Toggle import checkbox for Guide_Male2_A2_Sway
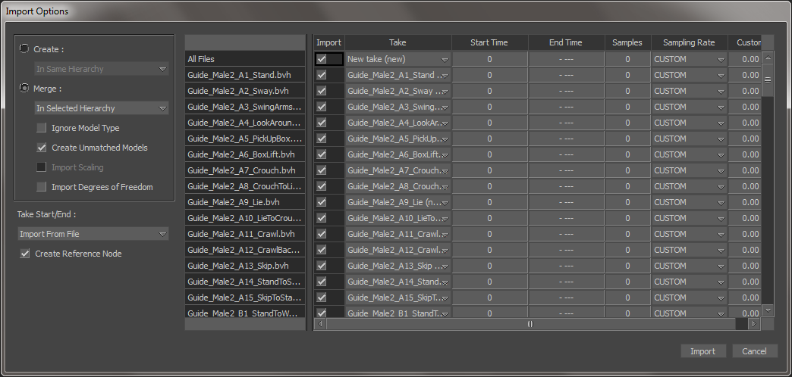792x377 pixels. (x=321, y=91)
